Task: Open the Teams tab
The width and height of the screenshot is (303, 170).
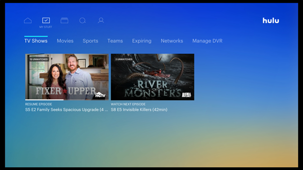Action: (x=115, y=41)
